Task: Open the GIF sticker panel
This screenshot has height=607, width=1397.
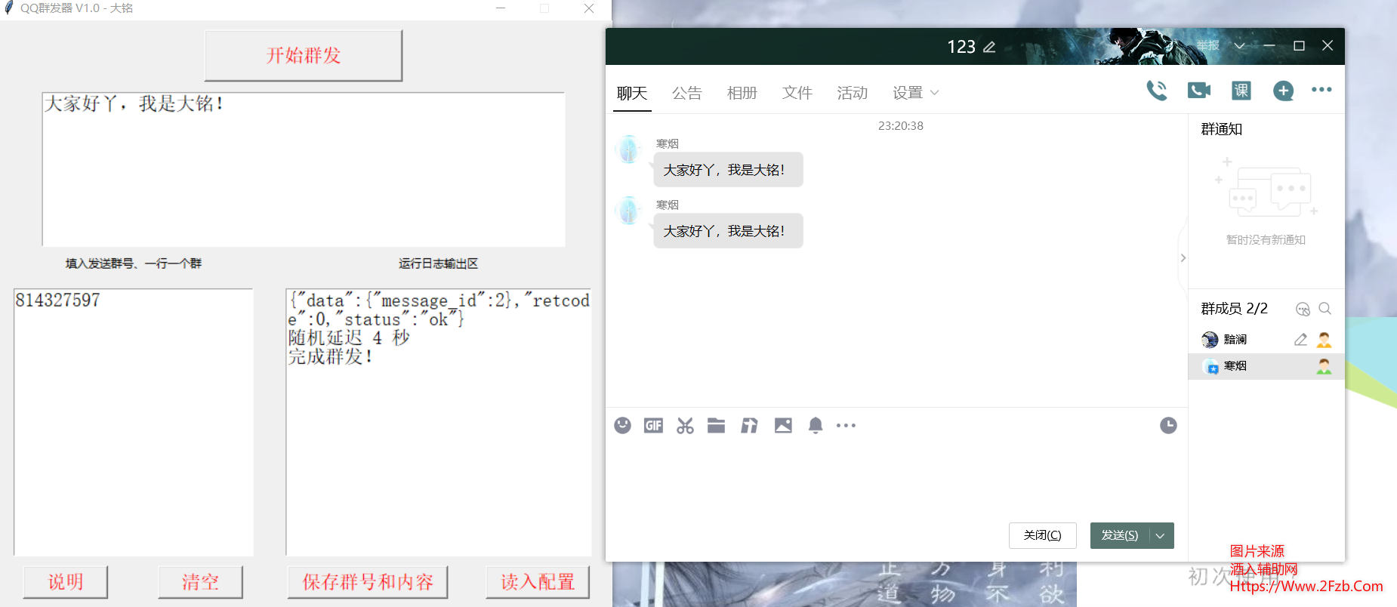Action: click(x=653, y=426)
